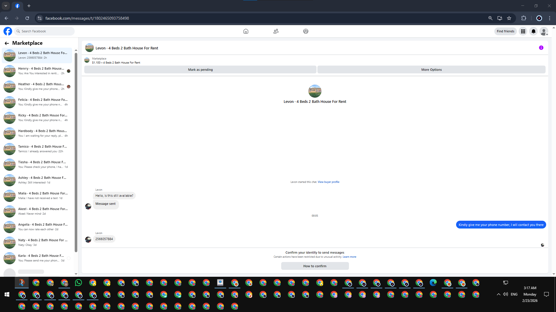Screen dimensions: 556x312
Task: Open Malia conversation in list
Action: click(x=37, y=196)
